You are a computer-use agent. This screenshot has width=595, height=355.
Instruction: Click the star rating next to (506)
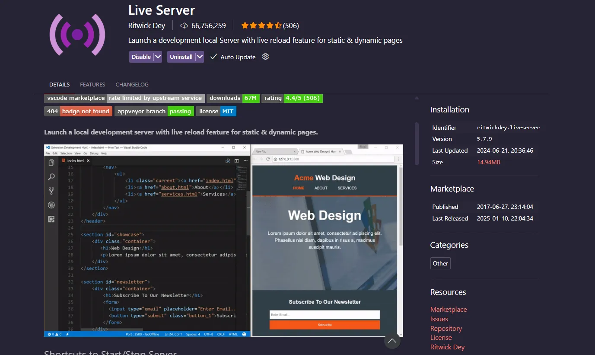click(x=261, y=25)
